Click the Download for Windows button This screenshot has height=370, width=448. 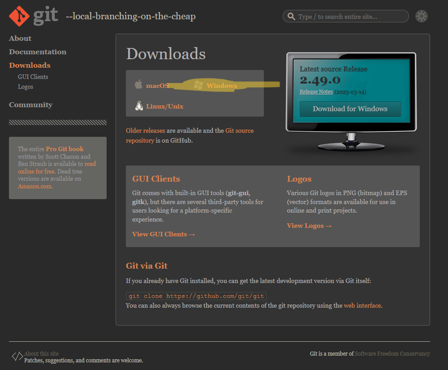click(x=350, y=109)
